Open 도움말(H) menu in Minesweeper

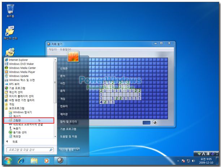coord(65,49)
